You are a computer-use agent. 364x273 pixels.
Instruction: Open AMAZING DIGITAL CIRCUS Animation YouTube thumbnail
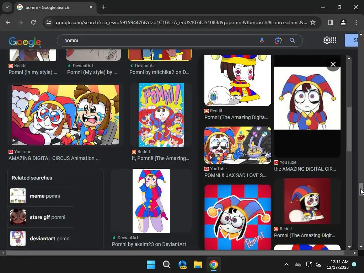(65, 115)
